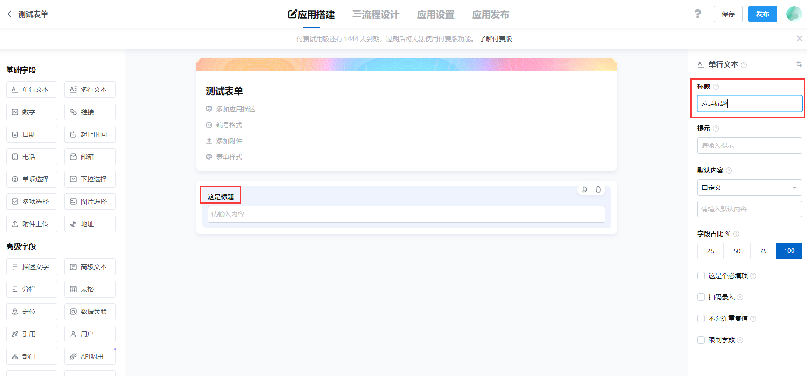The image size is (807, 376).
Task: Add a 链接 field
Action: [90, 112]
